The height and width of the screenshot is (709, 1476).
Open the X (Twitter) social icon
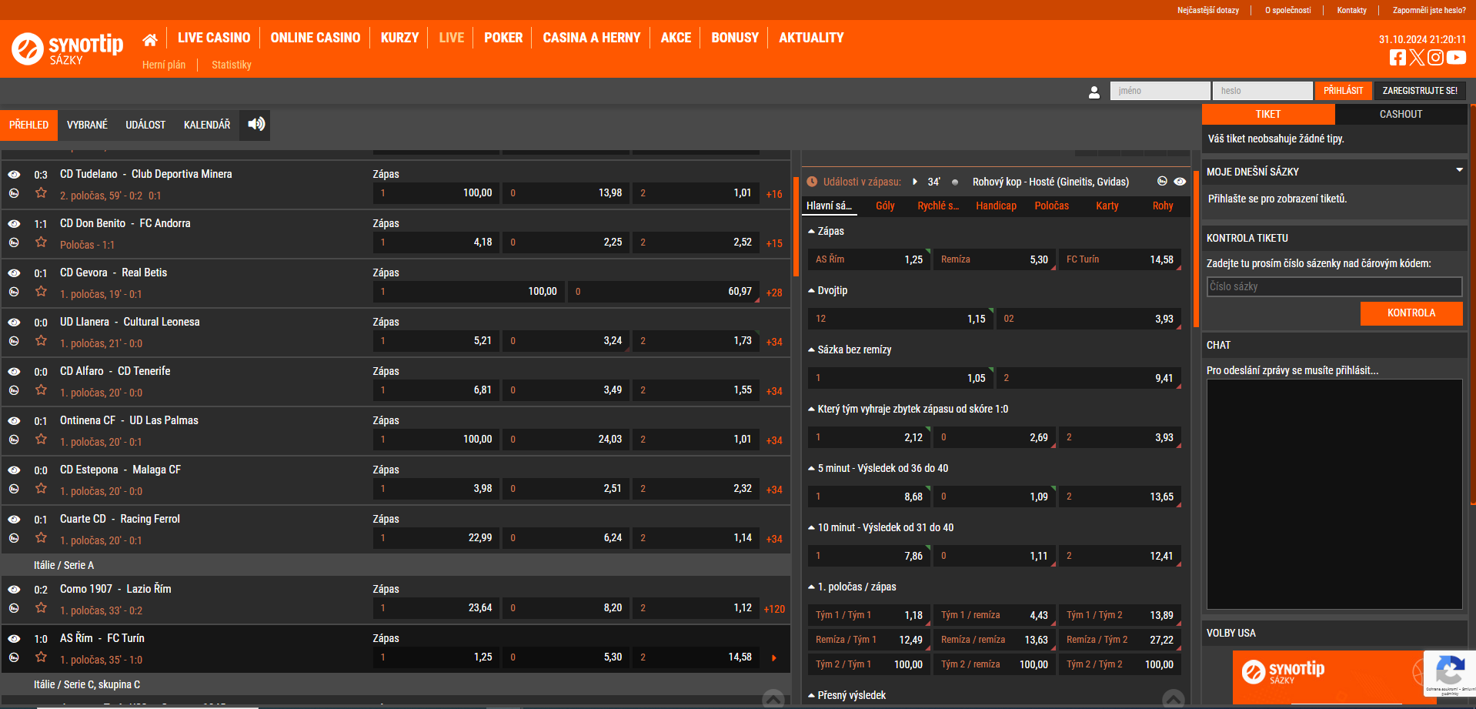pos(1417,58)
